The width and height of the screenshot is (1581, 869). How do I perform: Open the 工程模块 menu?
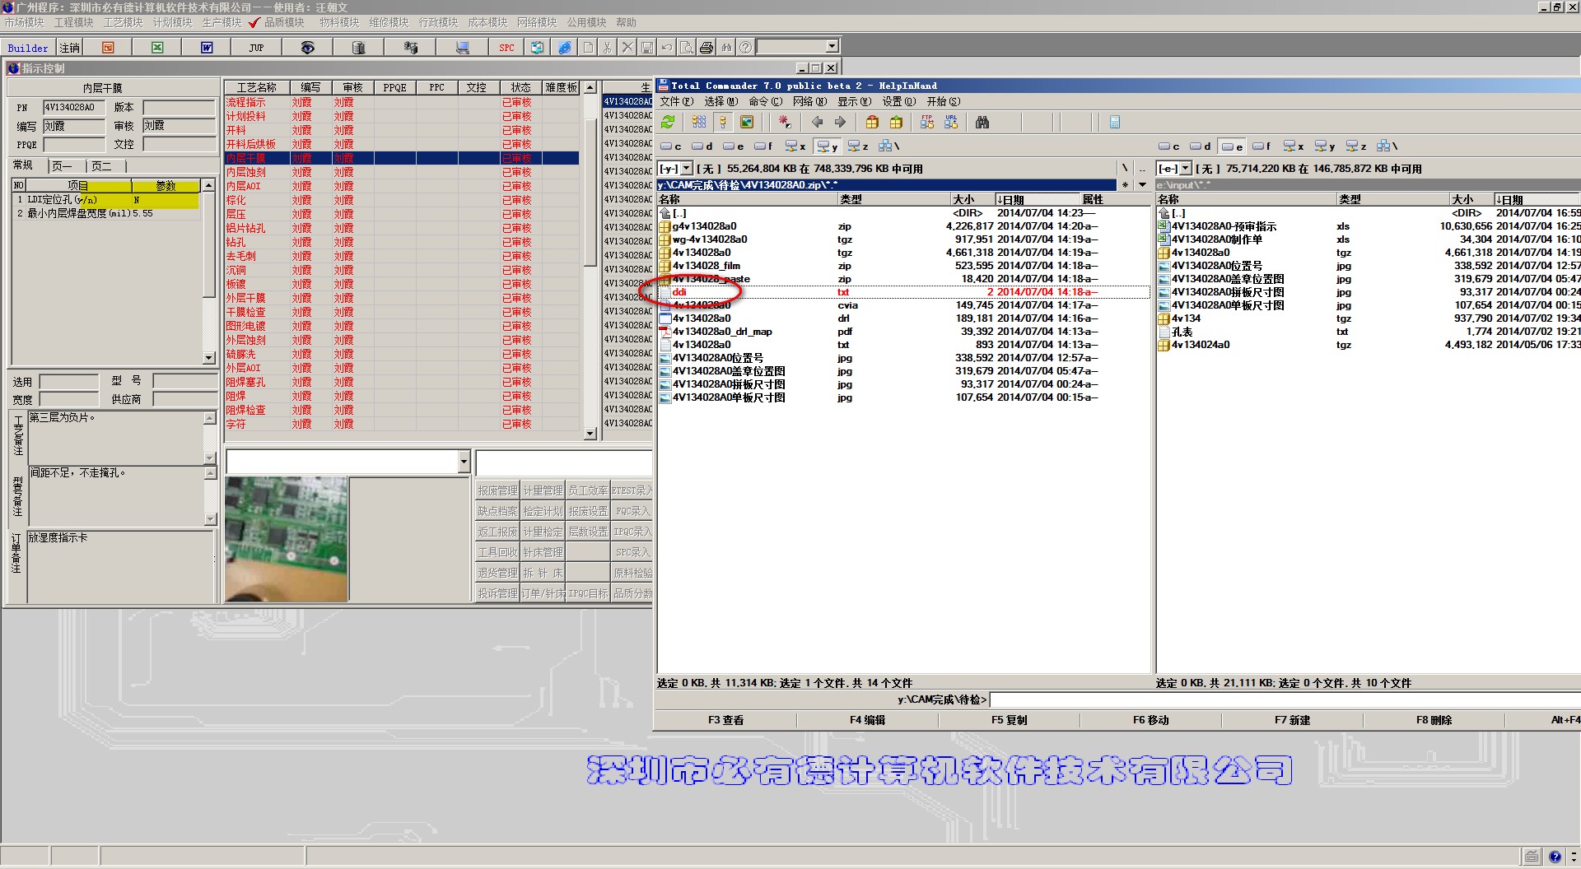(74, 23)
